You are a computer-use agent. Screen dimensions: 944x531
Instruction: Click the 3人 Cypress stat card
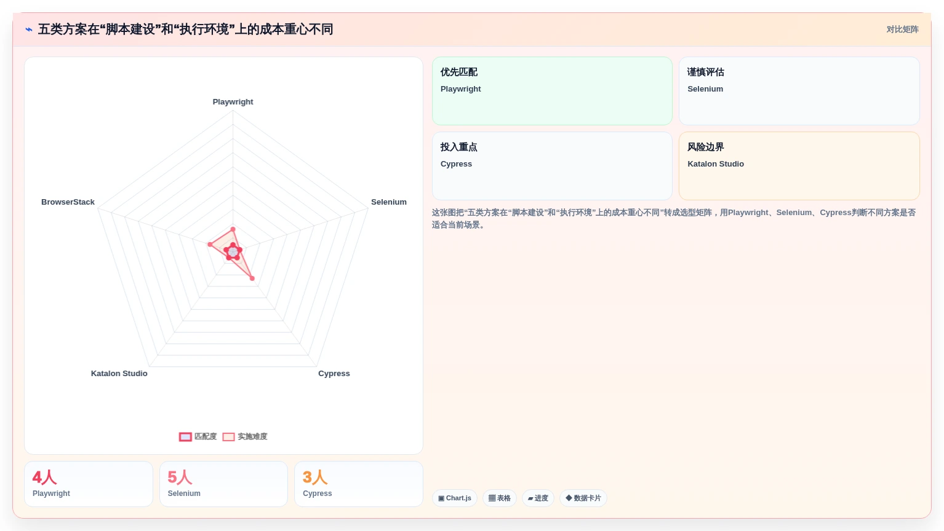pos(359,484)
